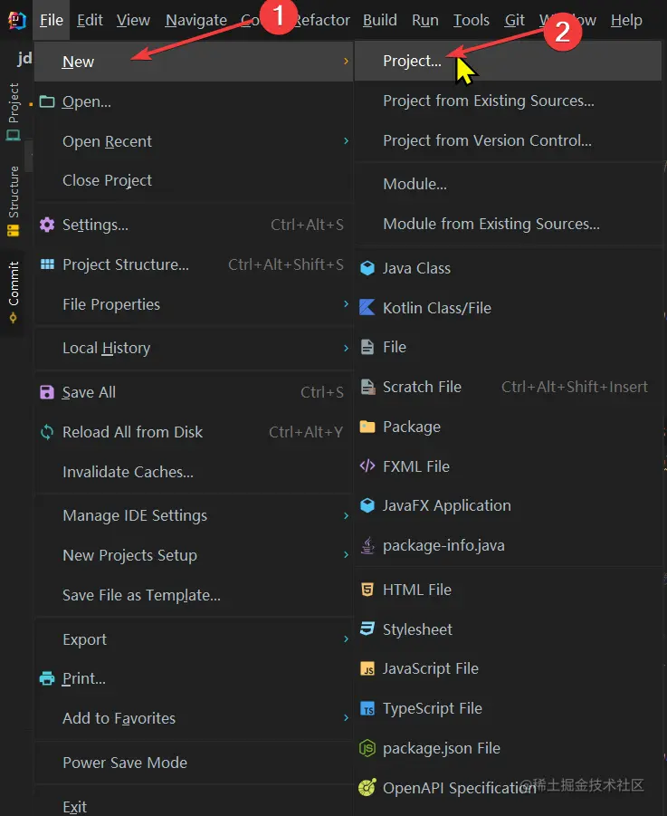Click the Scratch File icon
667x816 pixels.
click(367, 387)
